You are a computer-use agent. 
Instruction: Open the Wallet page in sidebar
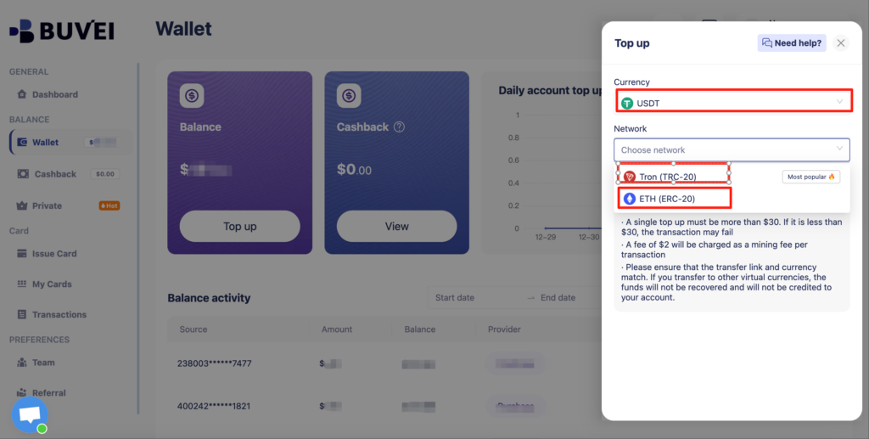pyautogui.click(x=45, y=142)
